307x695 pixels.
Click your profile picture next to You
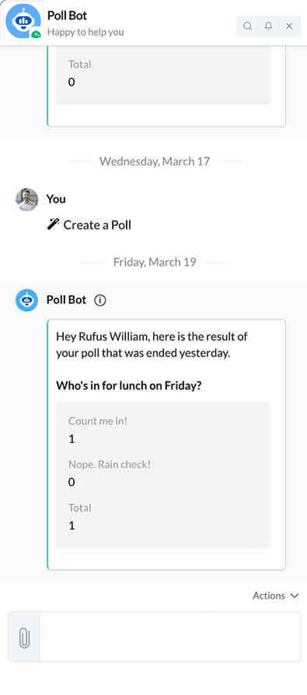[x=26, y=200]
